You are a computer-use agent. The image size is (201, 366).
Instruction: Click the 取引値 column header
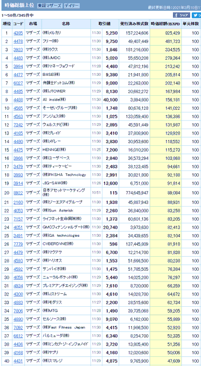[105, 24]
